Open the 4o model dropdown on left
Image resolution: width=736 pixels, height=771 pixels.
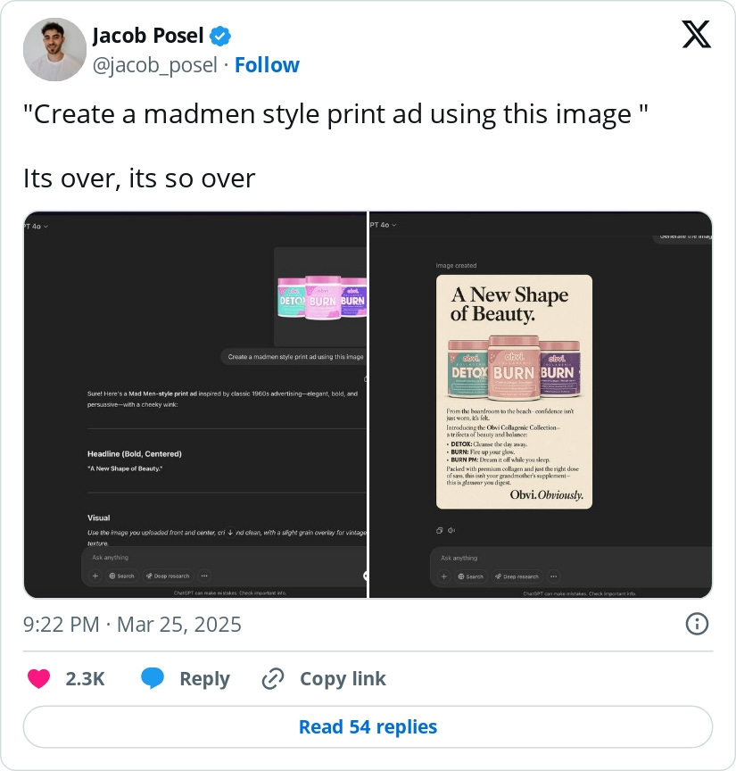pyautogui.click(x=37, y=226)
